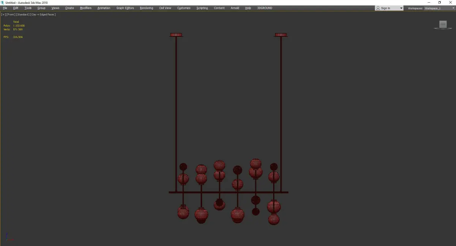Open the Content menu
This screenshot has height=246, width=456.
[x=219, y=8]
